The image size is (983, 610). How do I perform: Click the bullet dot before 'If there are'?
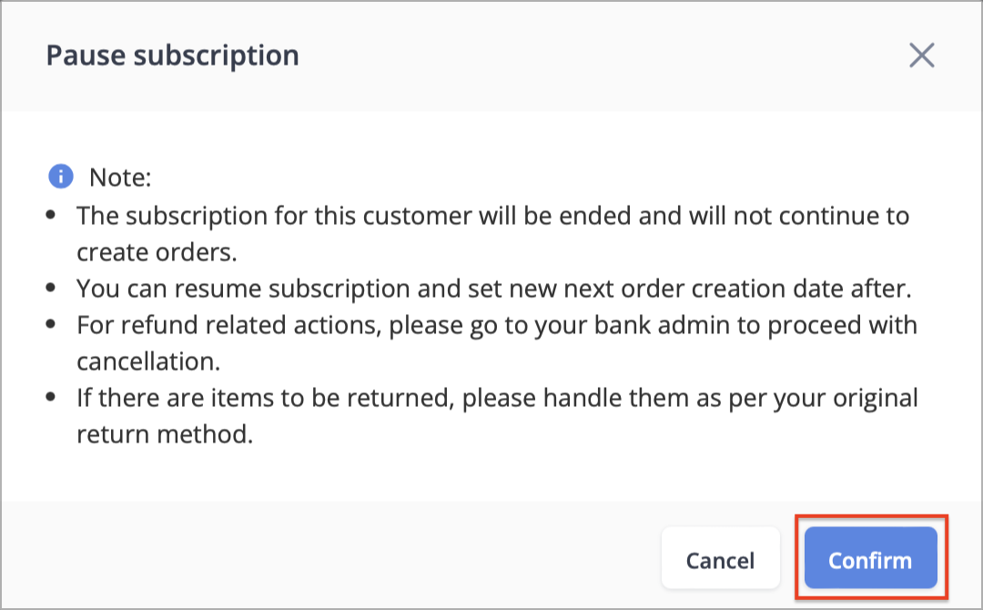pos(51,398)
